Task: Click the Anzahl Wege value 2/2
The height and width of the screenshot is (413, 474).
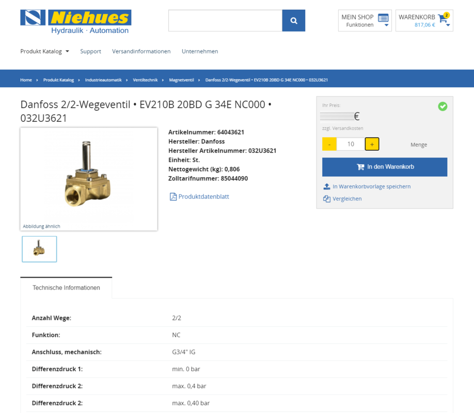Action: tap(177, 318)
